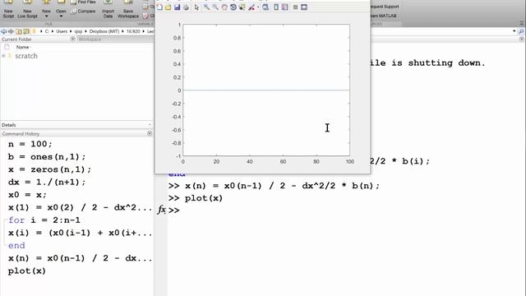Select the Pan hand tool

click(224, 7)
